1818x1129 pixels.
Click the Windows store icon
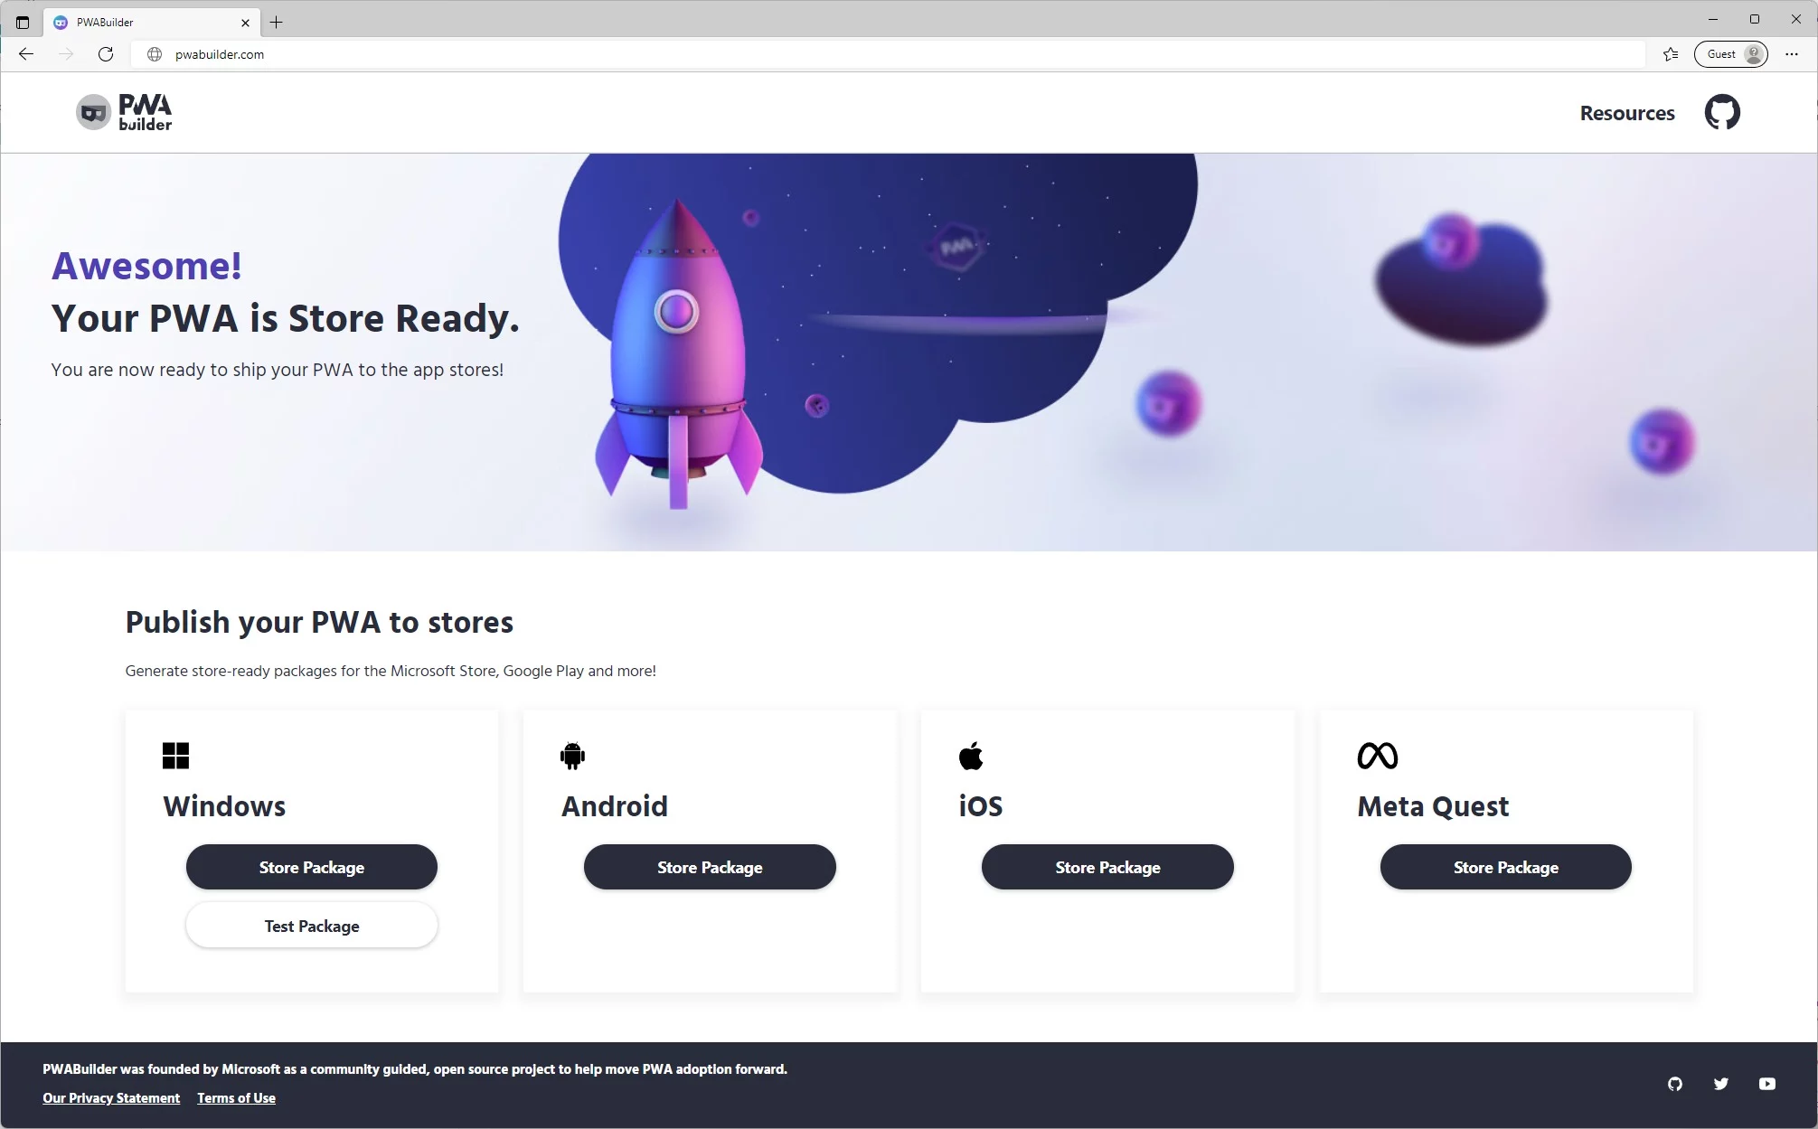pyautogui.click(x=175, y=755)
